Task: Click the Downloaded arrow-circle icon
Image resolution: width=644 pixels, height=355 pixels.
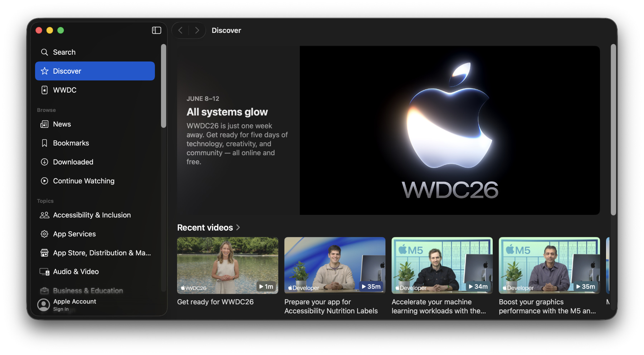Action: point(44,162)
